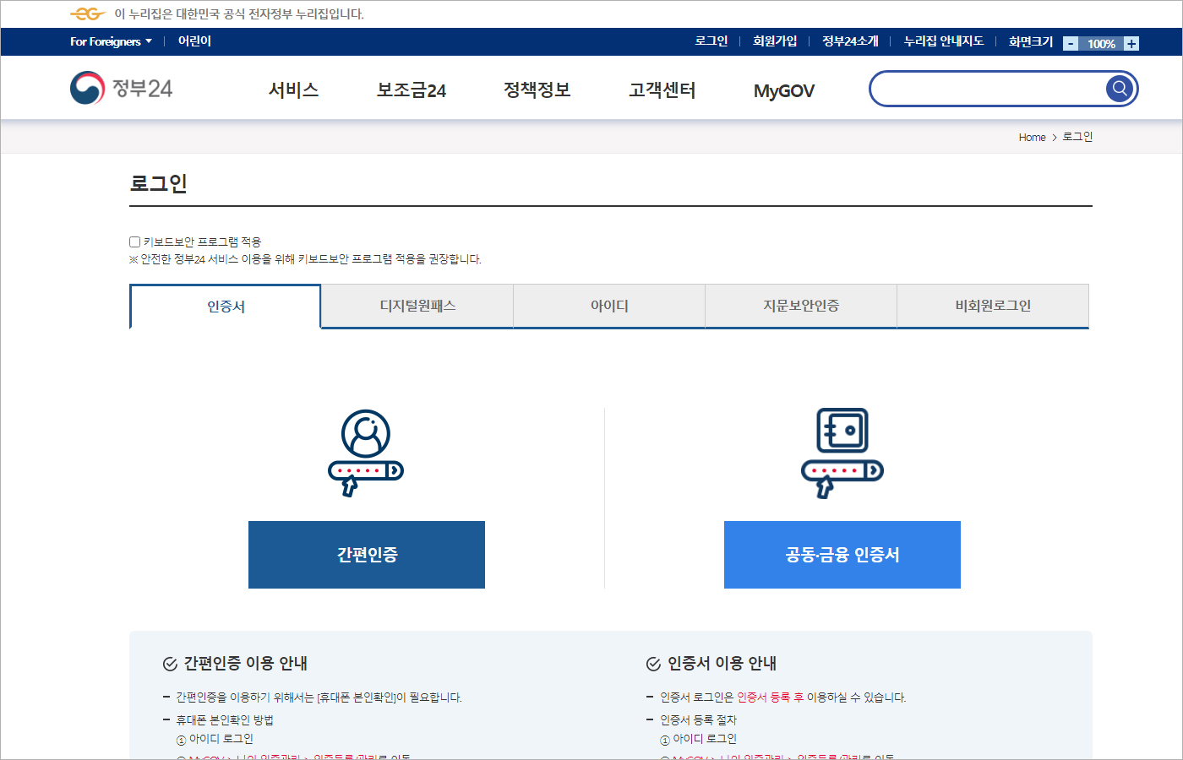Click the 화면크기 label

(x=1031, y=41)
